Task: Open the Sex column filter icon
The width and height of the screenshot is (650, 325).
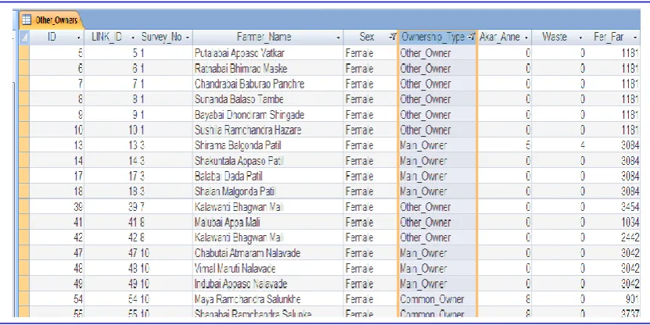Action: tap(392, 37)
